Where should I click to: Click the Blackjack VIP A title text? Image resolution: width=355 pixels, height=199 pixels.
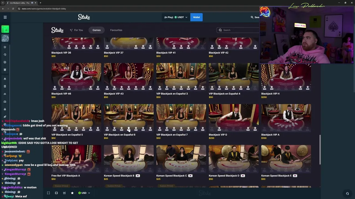click(x=270, y=135)
